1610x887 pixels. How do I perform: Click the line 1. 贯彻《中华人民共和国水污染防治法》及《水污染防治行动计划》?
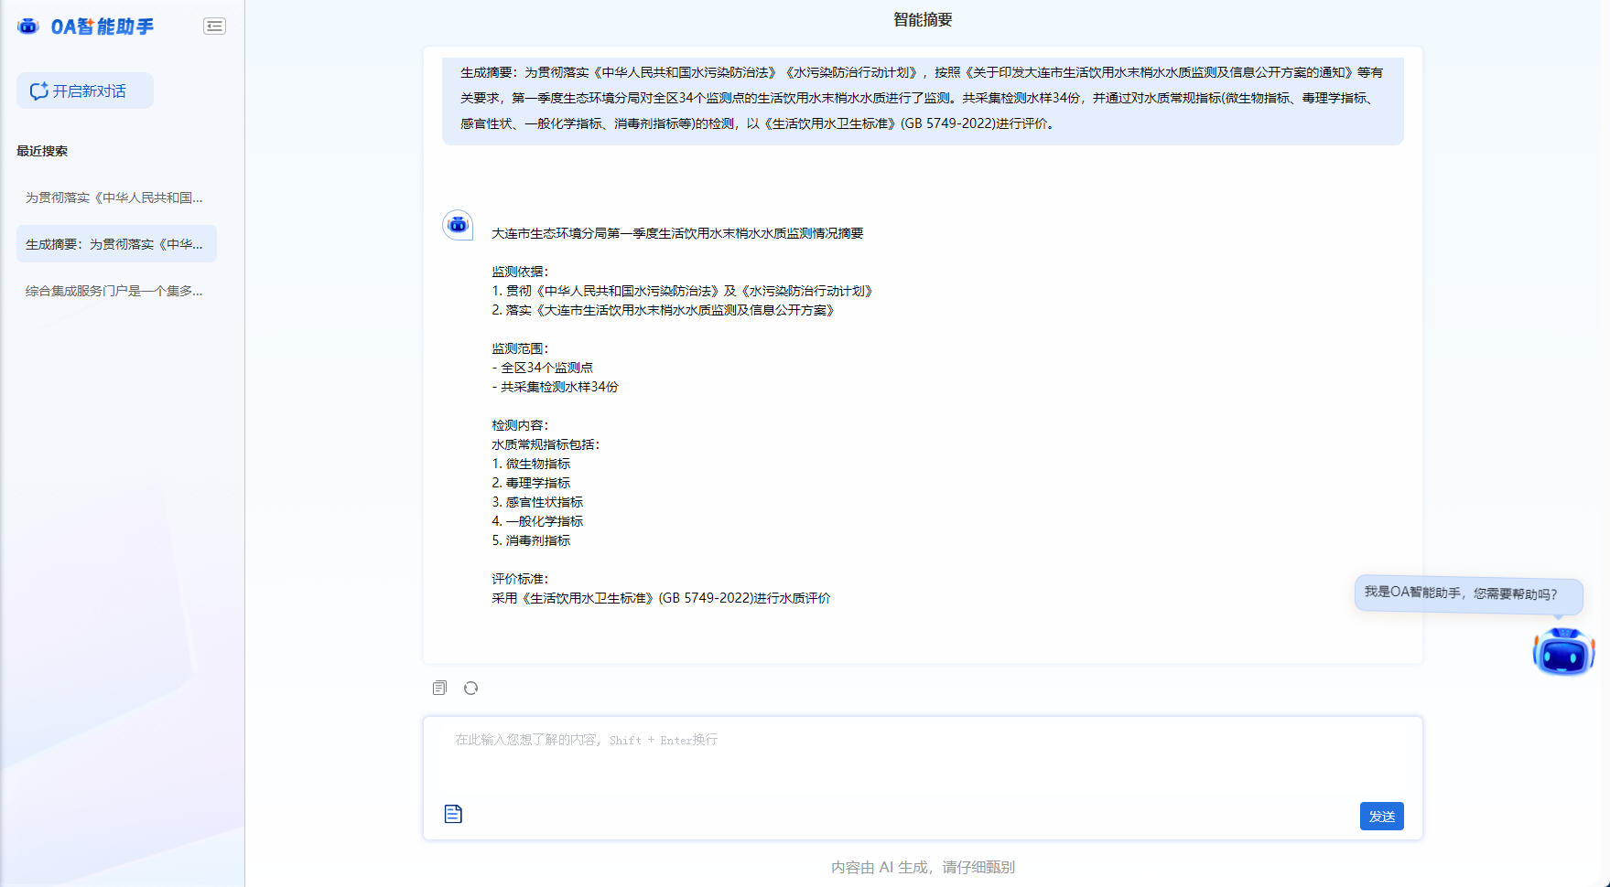tap(684, 291)
